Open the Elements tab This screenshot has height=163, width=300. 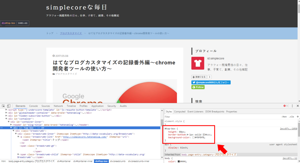pyautogui.click(x=21, y=106)
